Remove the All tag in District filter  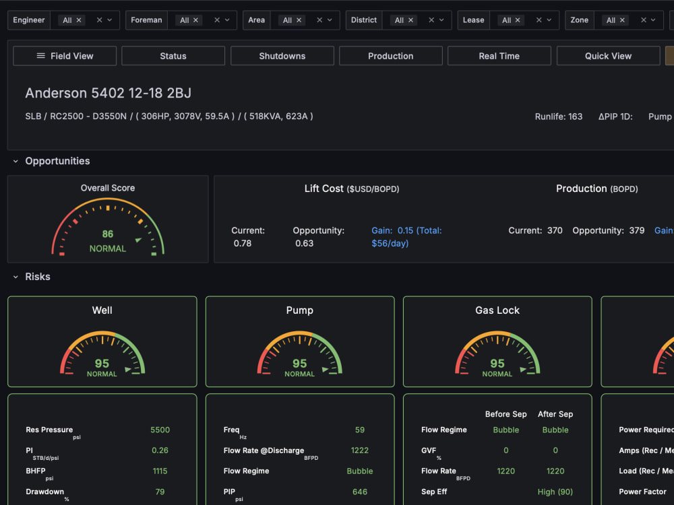click(410, 20)
